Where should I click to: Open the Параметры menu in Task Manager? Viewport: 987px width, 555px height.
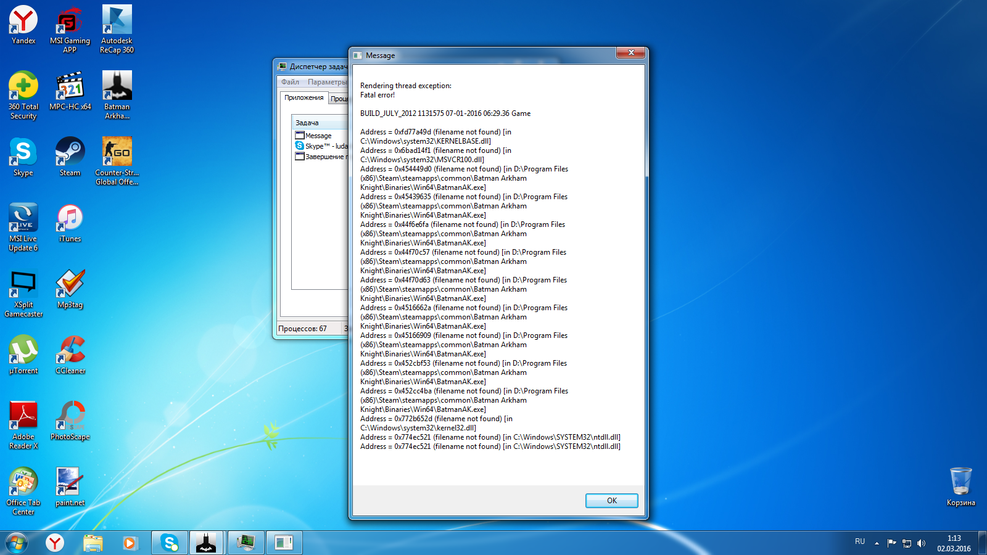pos(327,82)
